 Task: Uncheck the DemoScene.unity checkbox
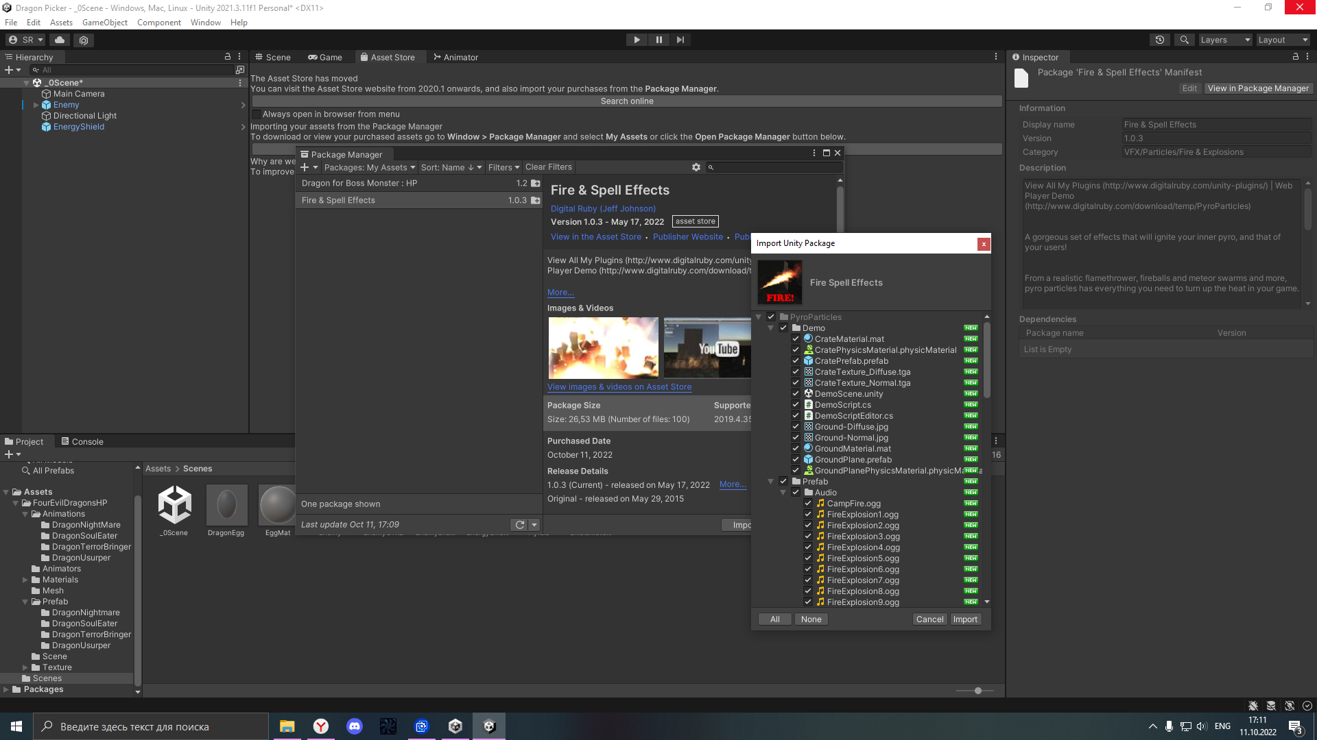point(796,394)
